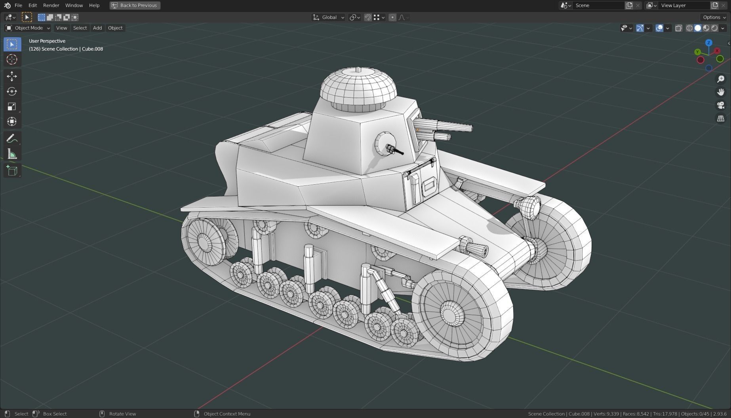Open the Object Mode dropdown
The image size is (731, 418).
tap(28, 28)
